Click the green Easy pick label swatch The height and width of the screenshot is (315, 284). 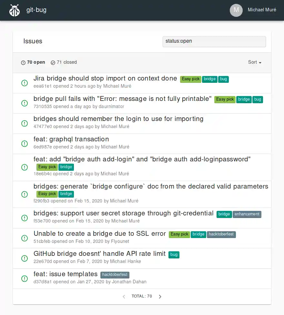[x=190, y=79]
